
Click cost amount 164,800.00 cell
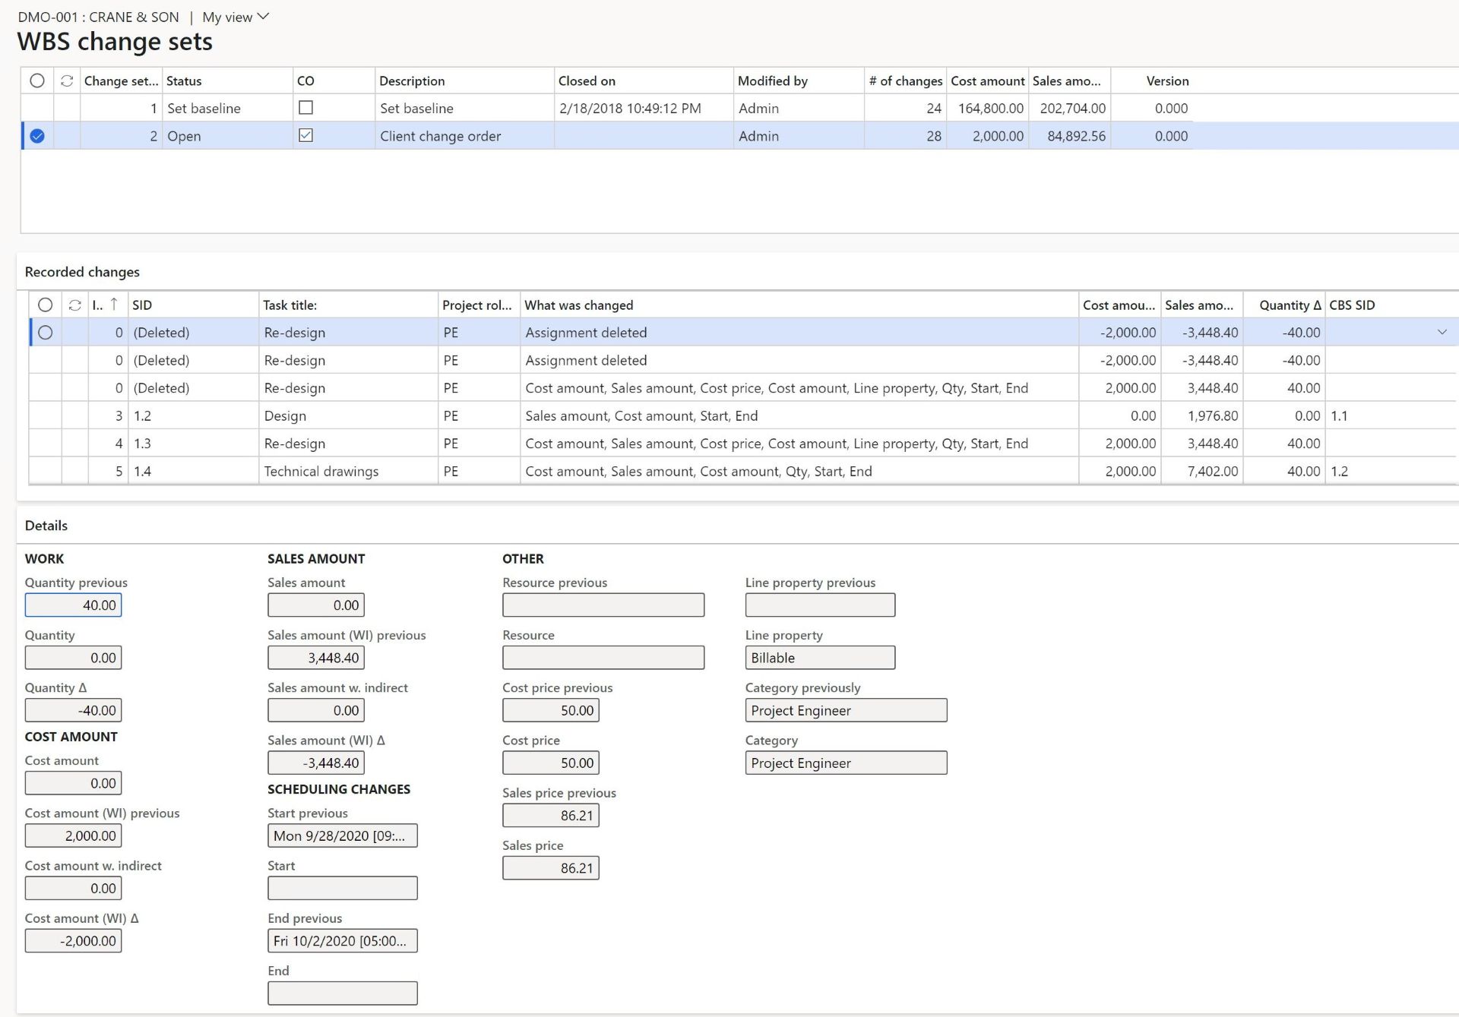[988, 108]
